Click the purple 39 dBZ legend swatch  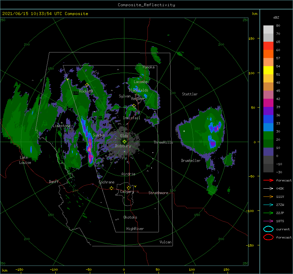coord(268,111)
